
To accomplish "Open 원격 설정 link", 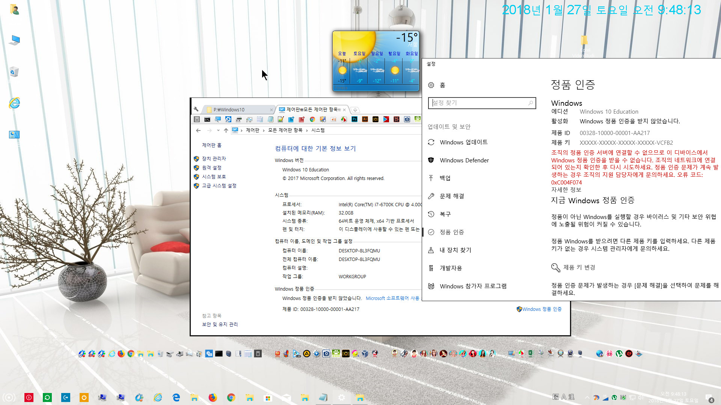I will pyautogui.click(x=211, y=168).
